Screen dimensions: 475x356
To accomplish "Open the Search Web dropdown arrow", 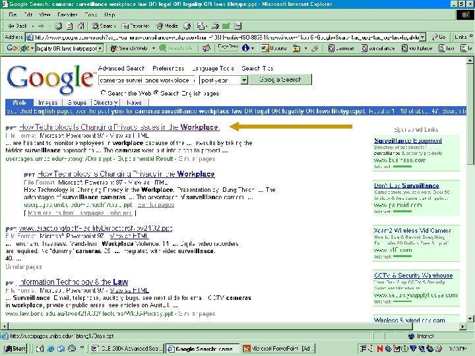I will point(153,48).
